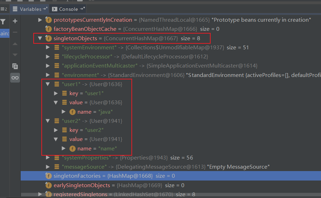Click the entry icon of "messageSource" row

[57, 167]
